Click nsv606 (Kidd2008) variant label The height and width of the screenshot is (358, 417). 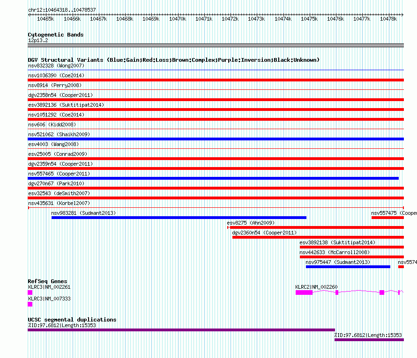[52, 124]
